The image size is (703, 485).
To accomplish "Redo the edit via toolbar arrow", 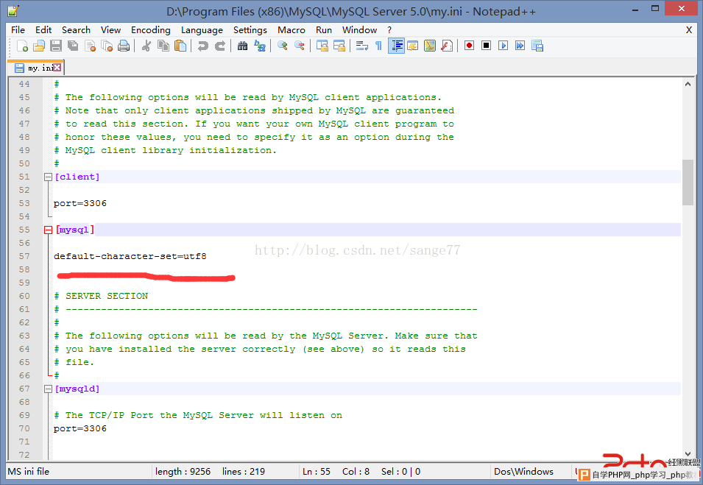I will point(219,46).
